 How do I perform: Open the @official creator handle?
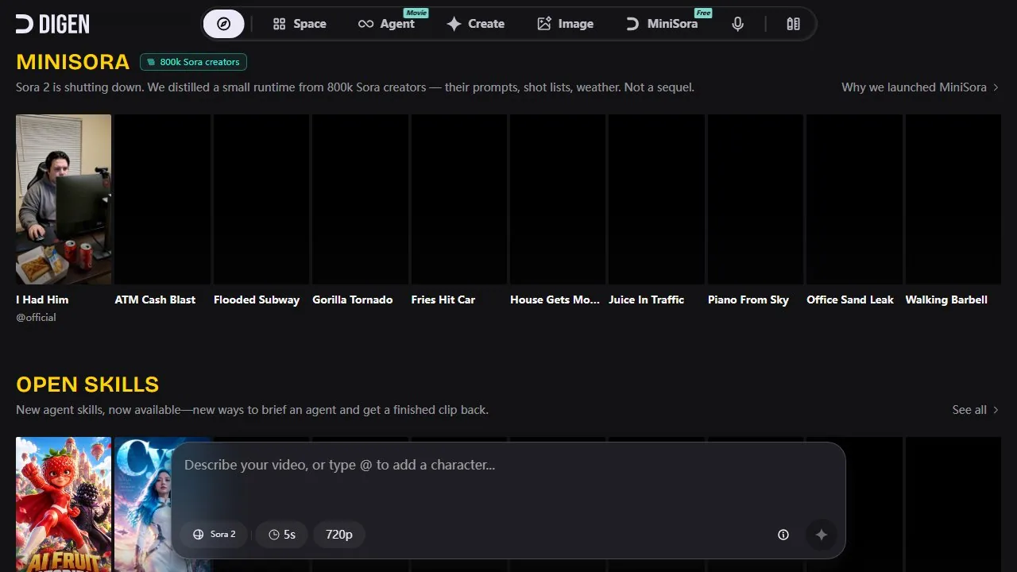pos(36,318)
